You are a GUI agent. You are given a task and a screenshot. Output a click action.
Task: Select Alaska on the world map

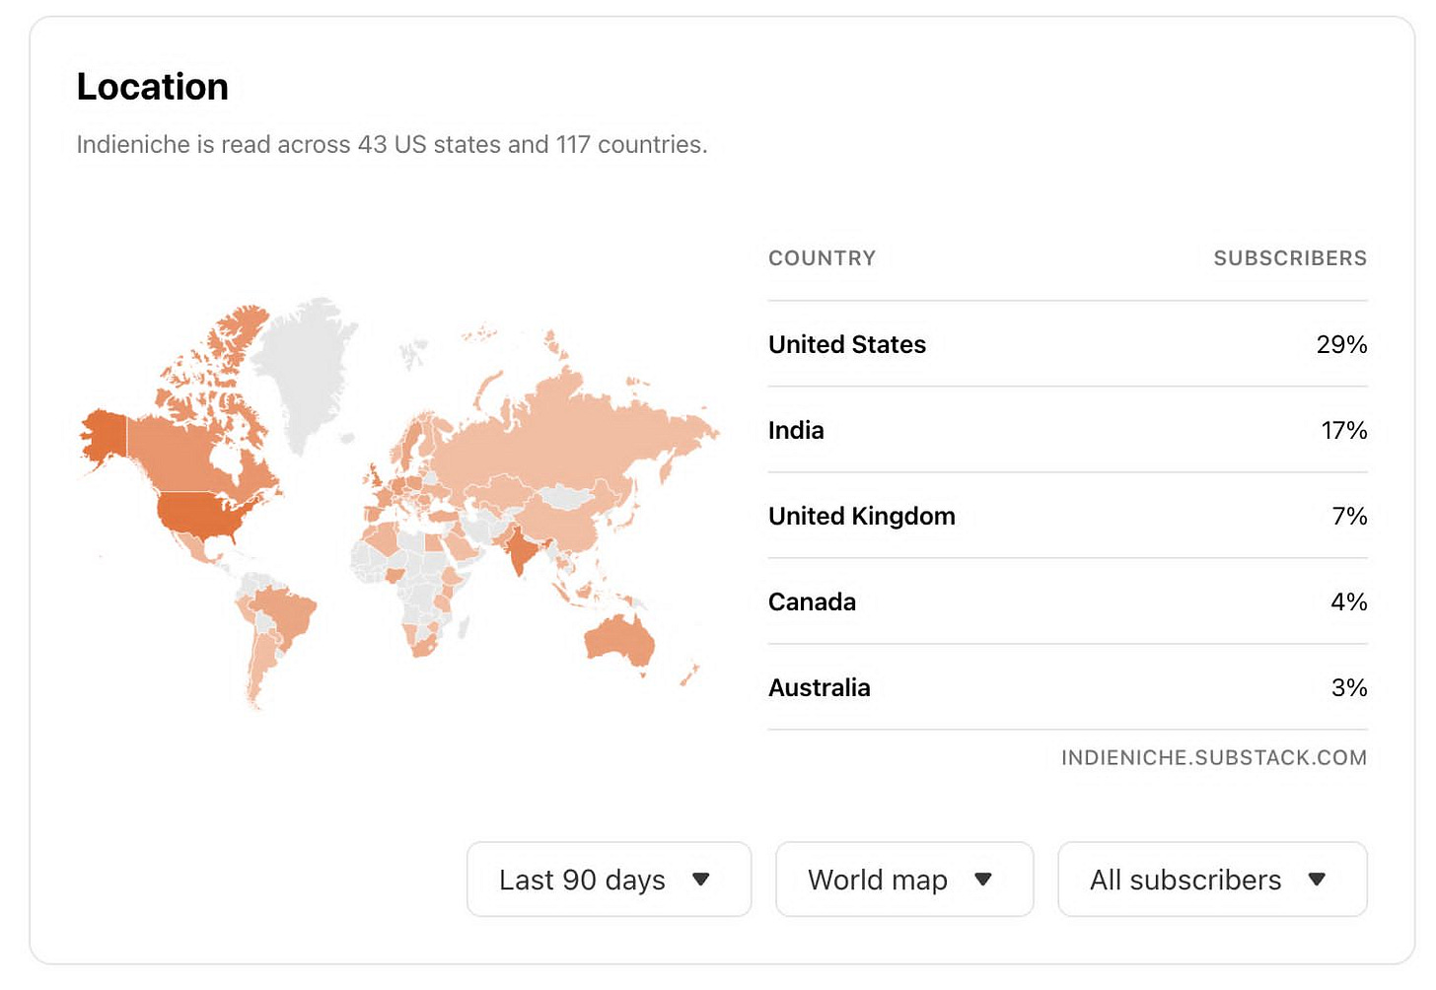(106, 436)
